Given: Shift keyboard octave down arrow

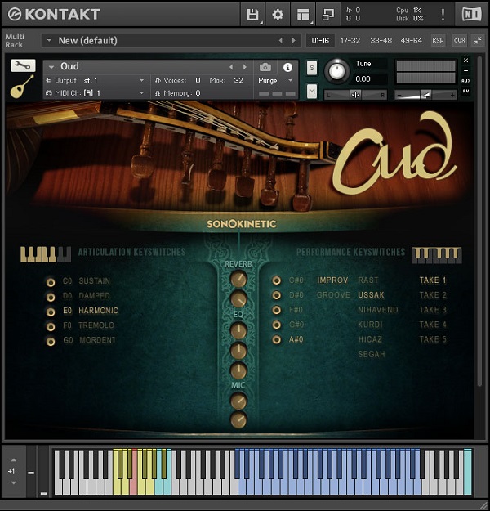Looking at the screenshot, I should [x=13, y=482].
